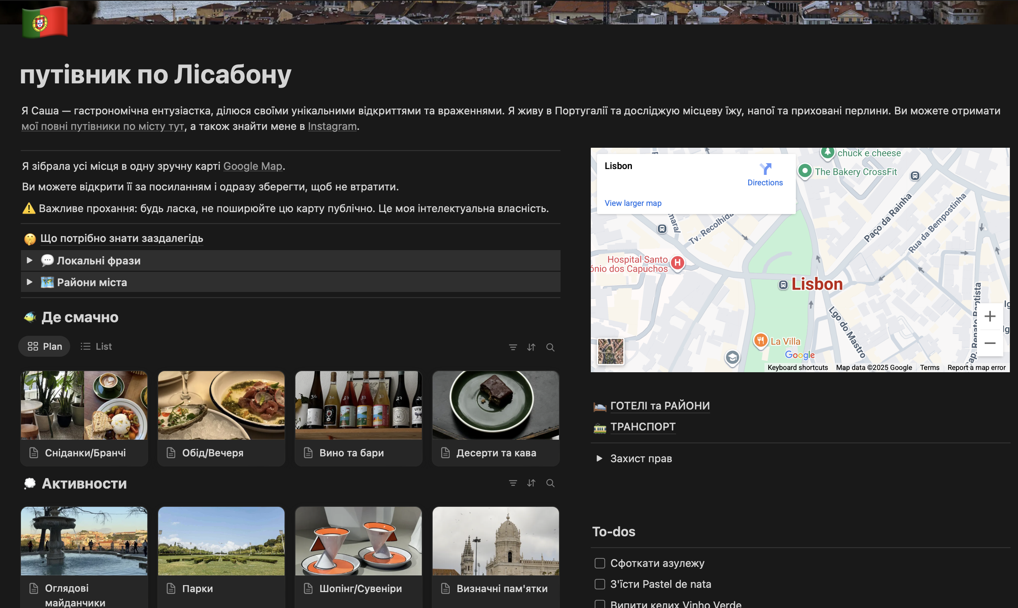Click the map Directions icon
The image size is (1018, 608).
[764, 169]
